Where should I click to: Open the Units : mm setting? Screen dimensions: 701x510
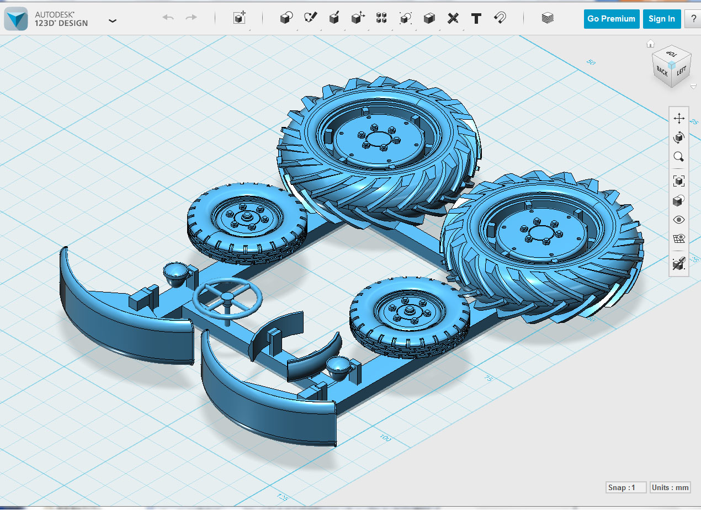pos(670,487)
